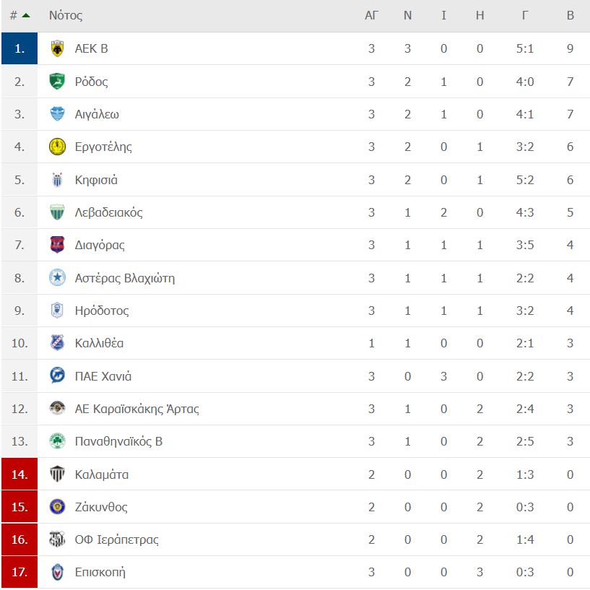The height and width of the screenshot is (590, 590).
Task: Click the Διαγόρας red-blue crest
Action: pos(57,245)
